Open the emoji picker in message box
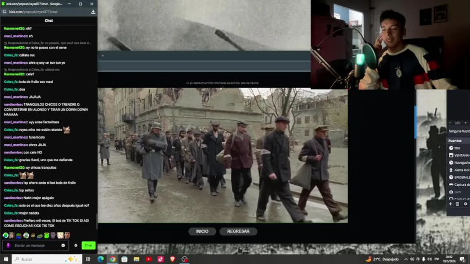 63,245
